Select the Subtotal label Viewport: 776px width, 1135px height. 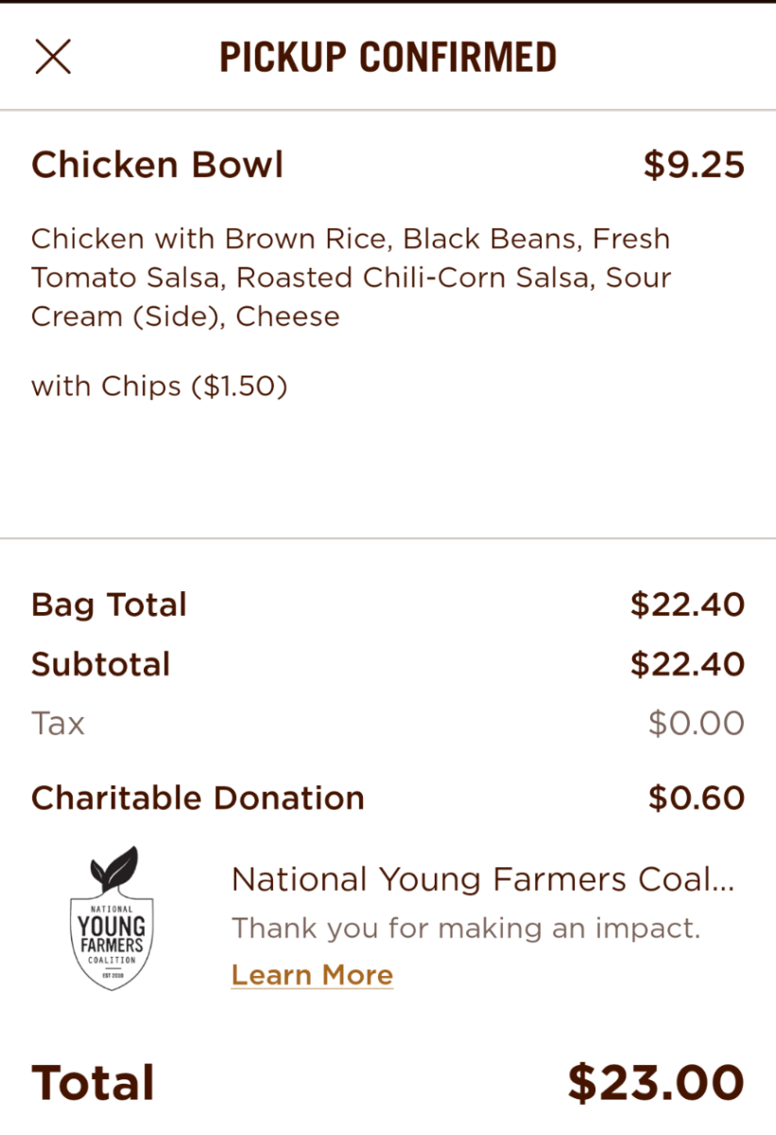pyautogui.click(x=100, y=664)
